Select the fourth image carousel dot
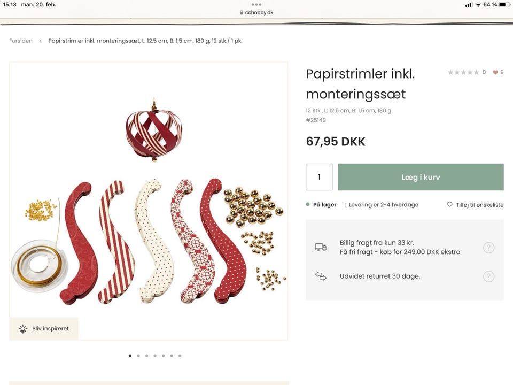The image size is (513, 385). pyautogui.click(x=155, y=356)
